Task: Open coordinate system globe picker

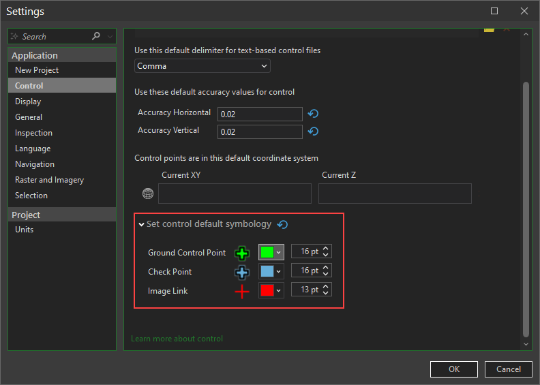Action: (148, 194)
